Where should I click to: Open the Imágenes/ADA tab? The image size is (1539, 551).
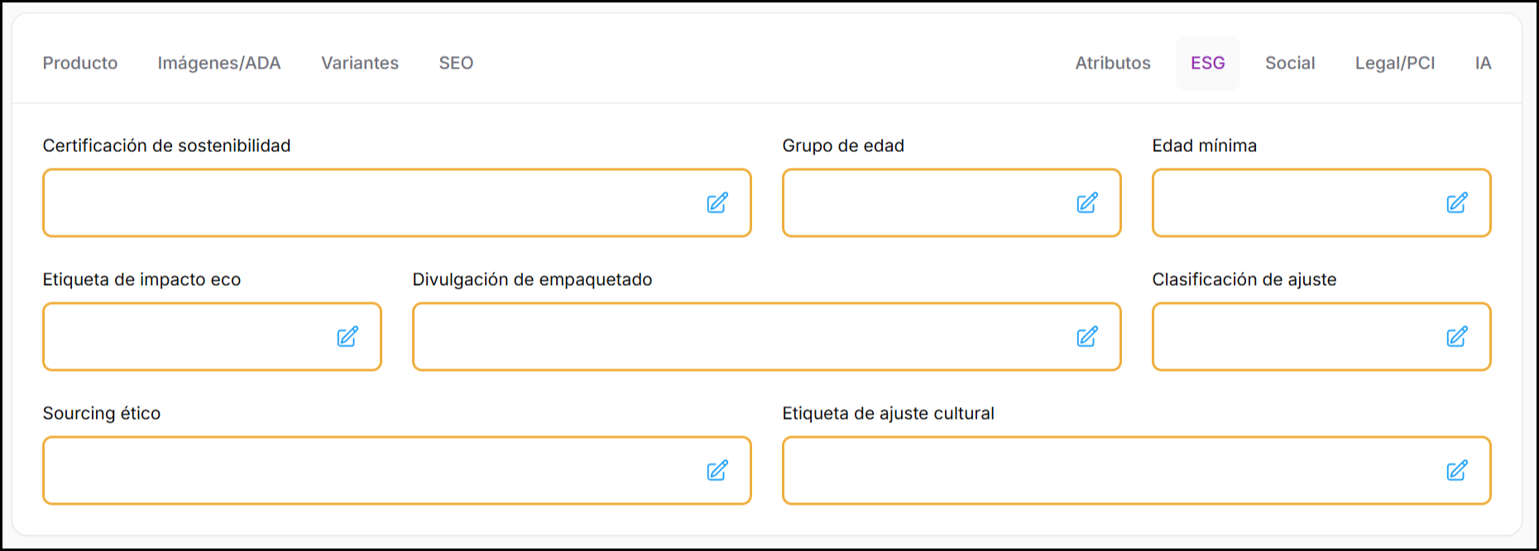(x=219, y=63)
